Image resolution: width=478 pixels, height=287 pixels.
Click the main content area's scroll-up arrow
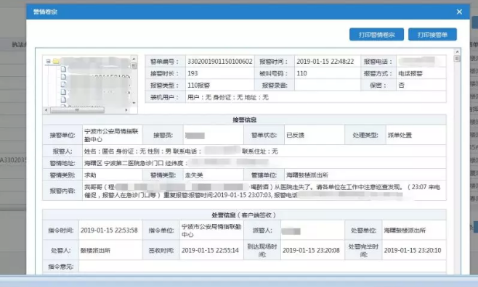point(457,52)
